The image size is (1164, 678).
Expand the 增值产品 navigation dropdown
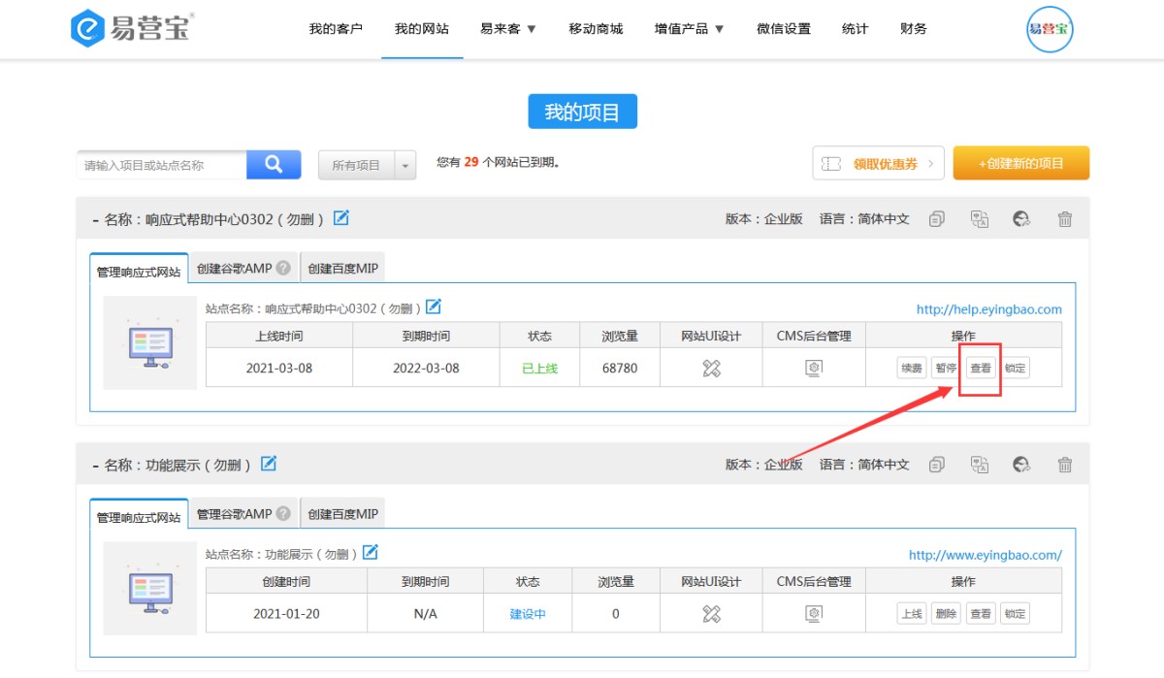click(690, 29)
